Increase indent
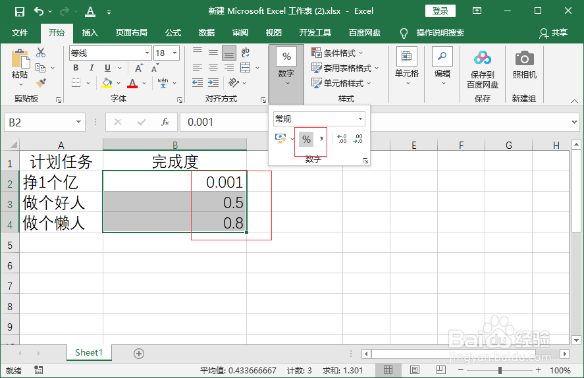 point(213,83)
